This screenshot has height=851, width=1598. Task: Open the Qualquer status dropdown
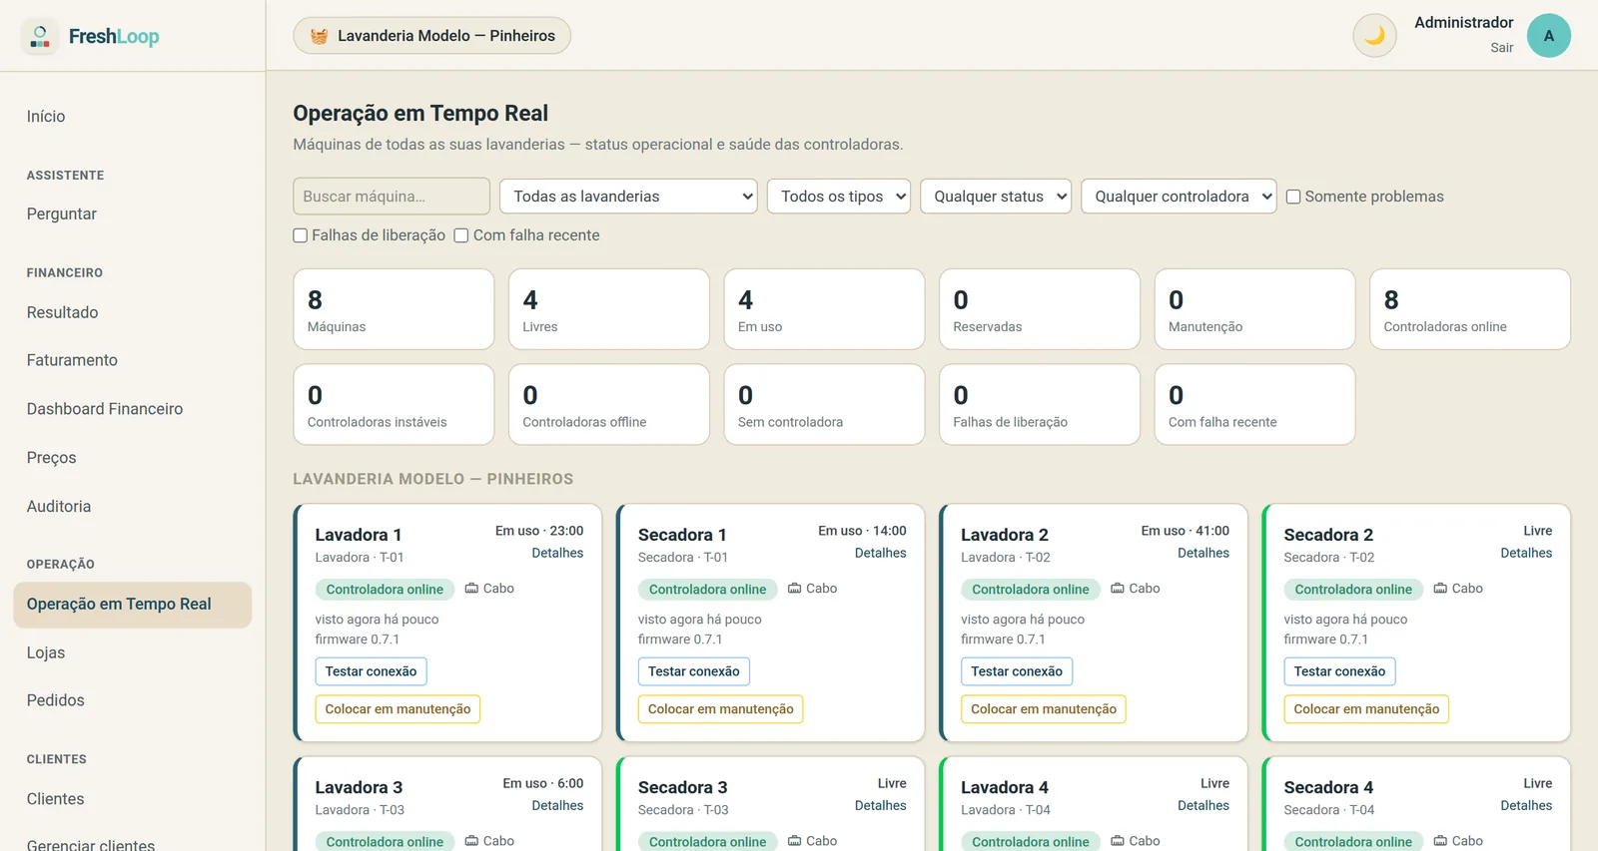[996, 197]
